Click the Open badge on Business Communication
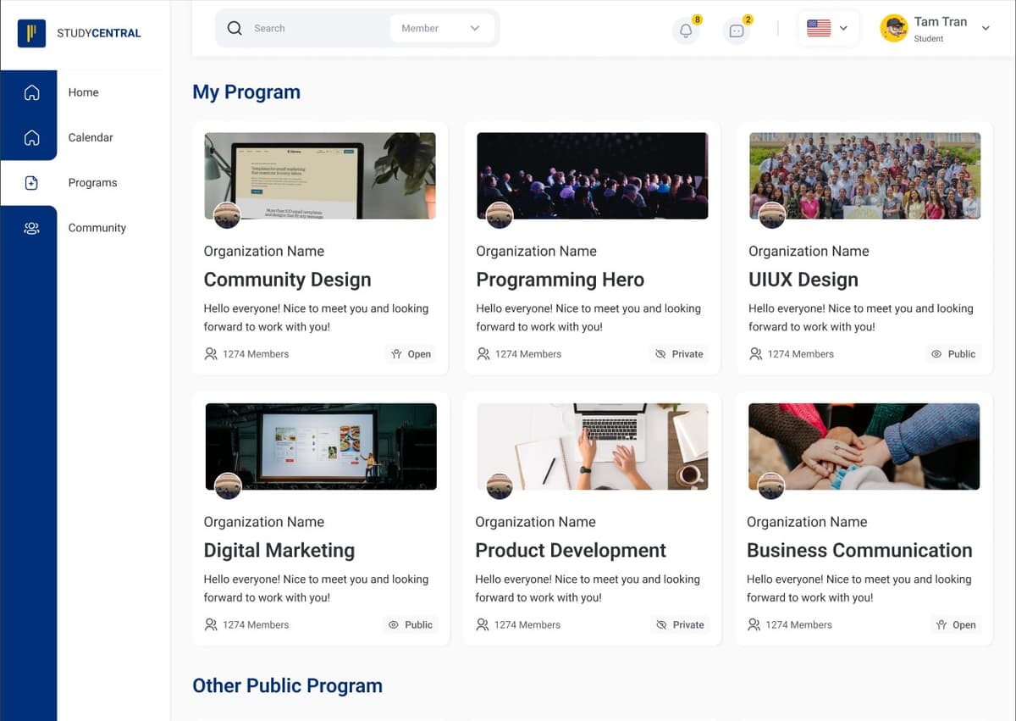Image resolution: width=1016 pixels, height=721 pixels. (956, 624)
